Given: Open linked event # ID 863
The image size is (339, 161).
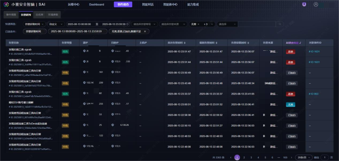Looking at the screenshot, I should (x=314, y=94).
